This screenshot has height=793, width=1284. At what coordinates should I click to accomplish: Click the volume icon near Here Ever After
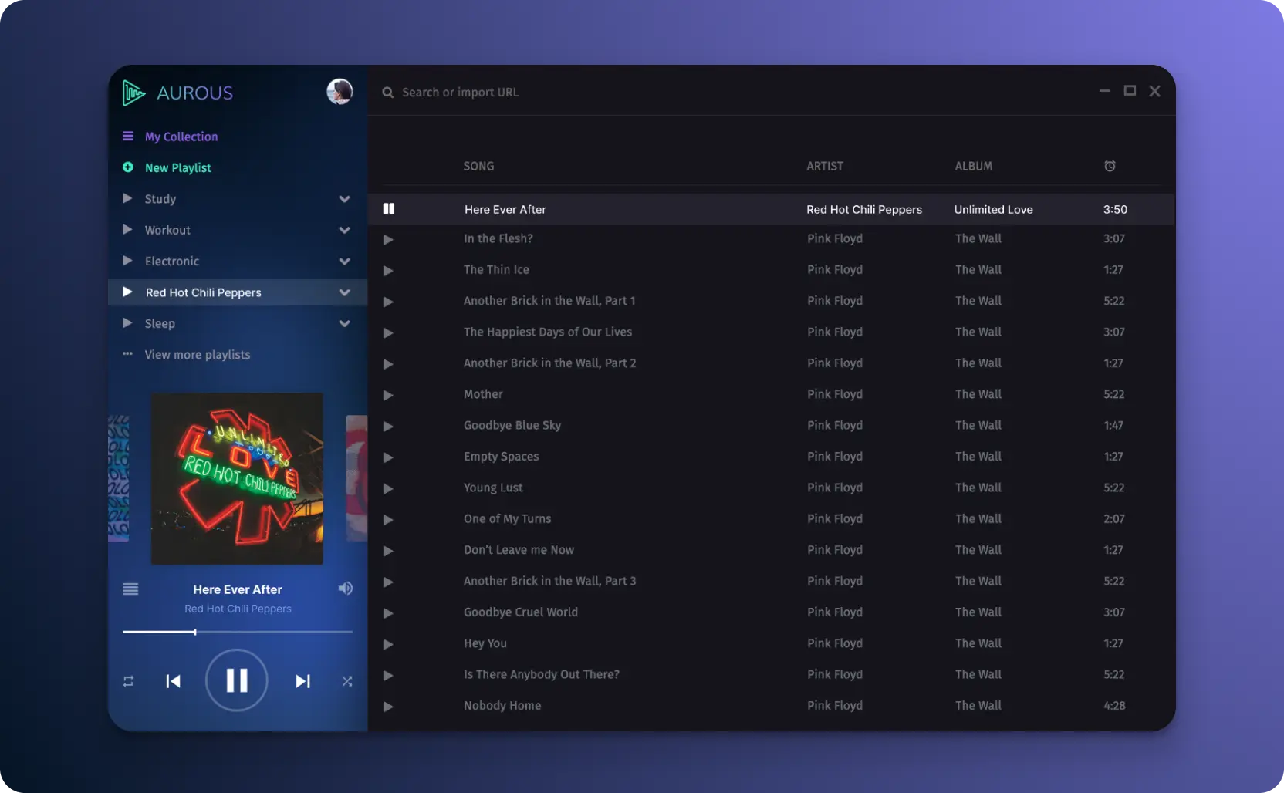pyautogui.click(x=345, y=589)
